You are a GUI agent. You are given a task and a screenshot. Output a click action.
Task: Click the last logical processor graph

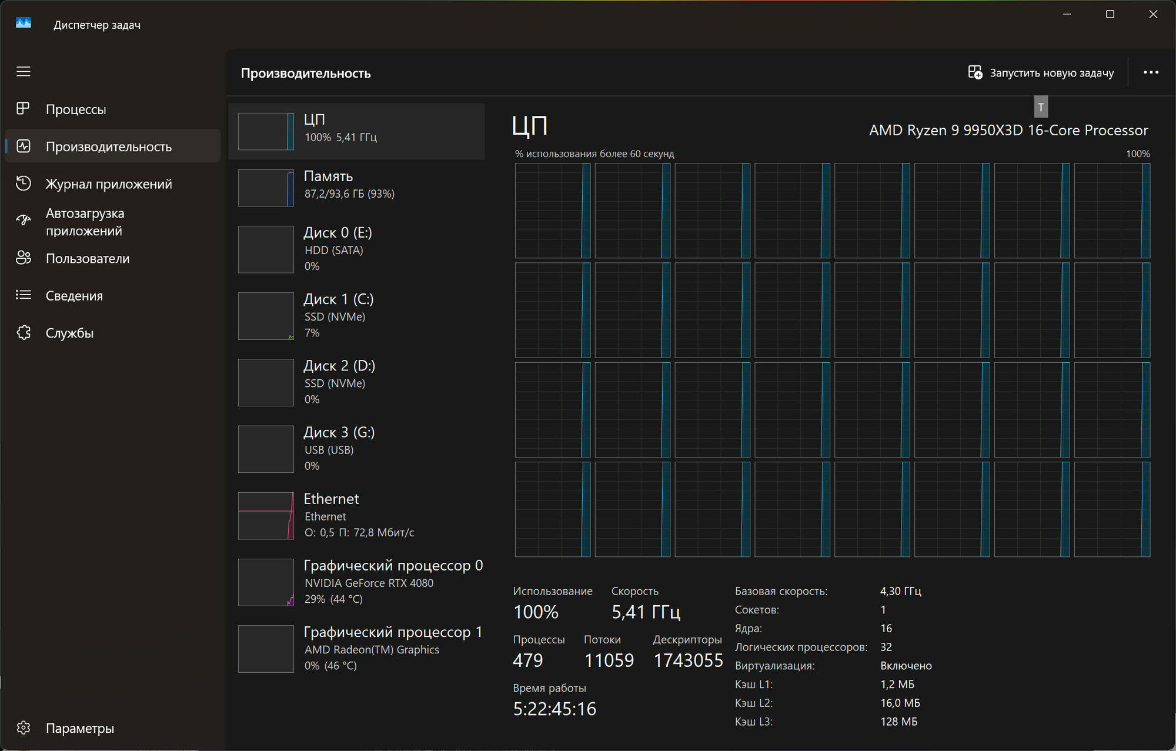click(x=1112, y=509)
